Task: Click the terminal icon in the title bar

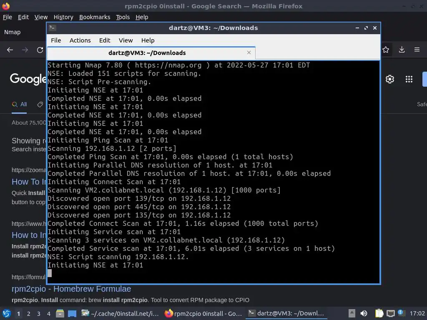Action: (x=53, y=28)
